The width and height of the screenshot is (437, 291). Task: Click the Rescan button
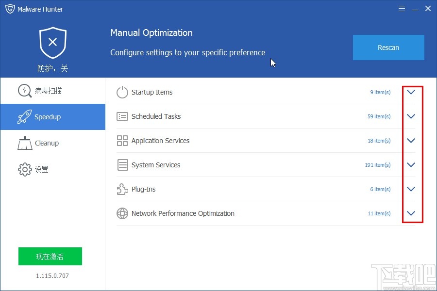[x=388, y=48]
